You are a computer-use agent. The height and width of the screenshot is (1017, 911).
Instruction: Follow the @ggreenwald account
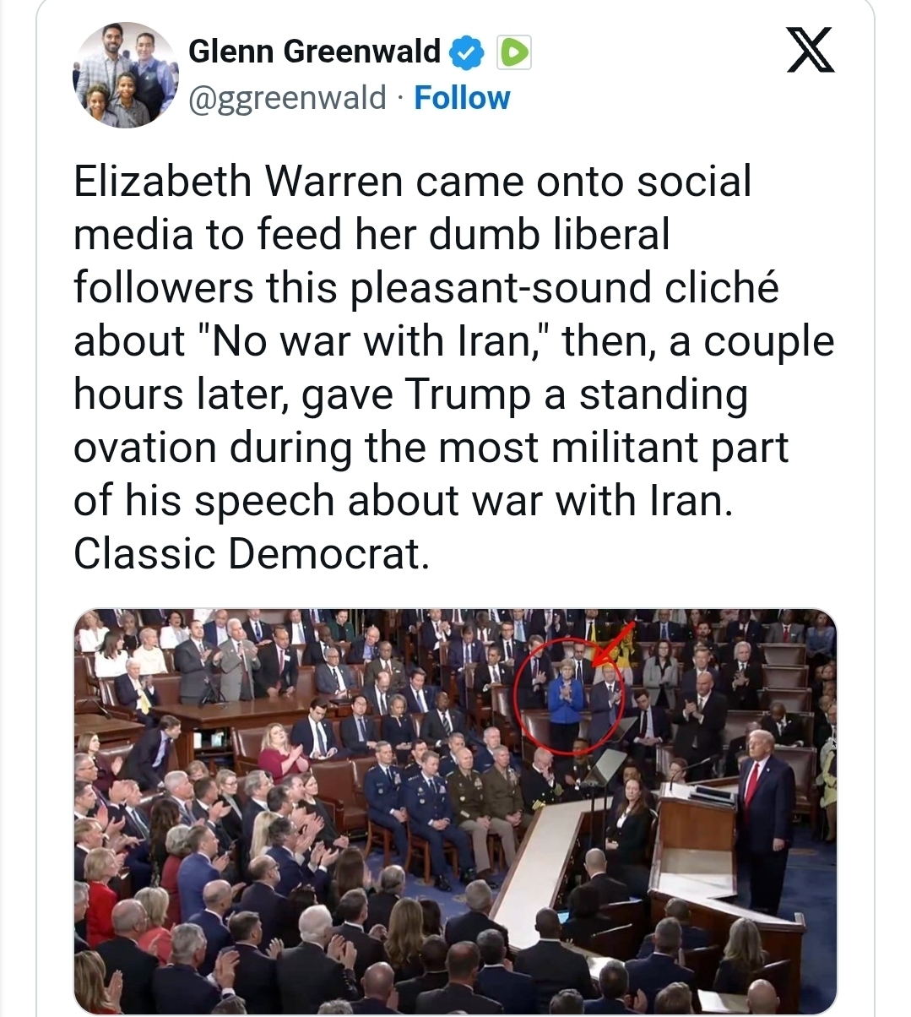click(462, 98)
